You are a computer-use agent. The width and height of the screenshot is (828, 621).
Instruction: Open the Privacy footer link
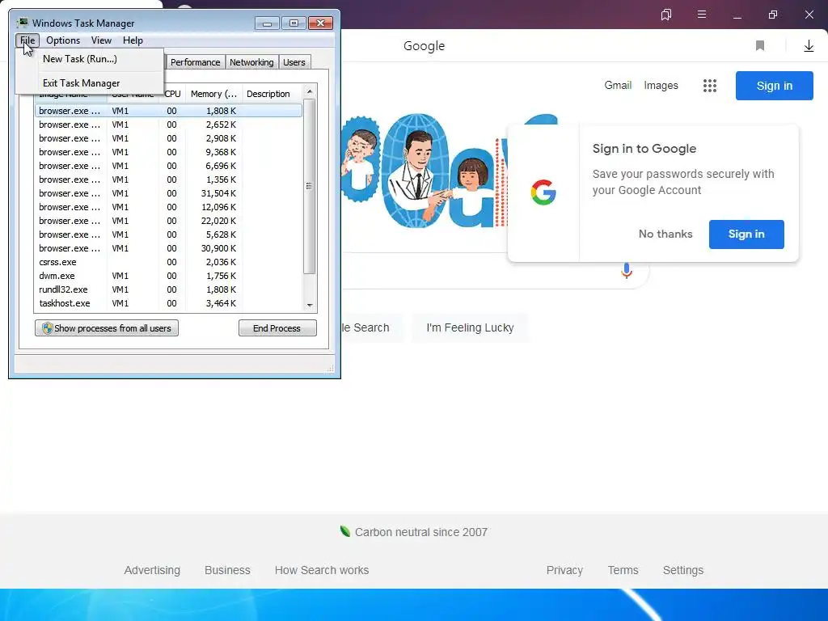click(564, 570)
